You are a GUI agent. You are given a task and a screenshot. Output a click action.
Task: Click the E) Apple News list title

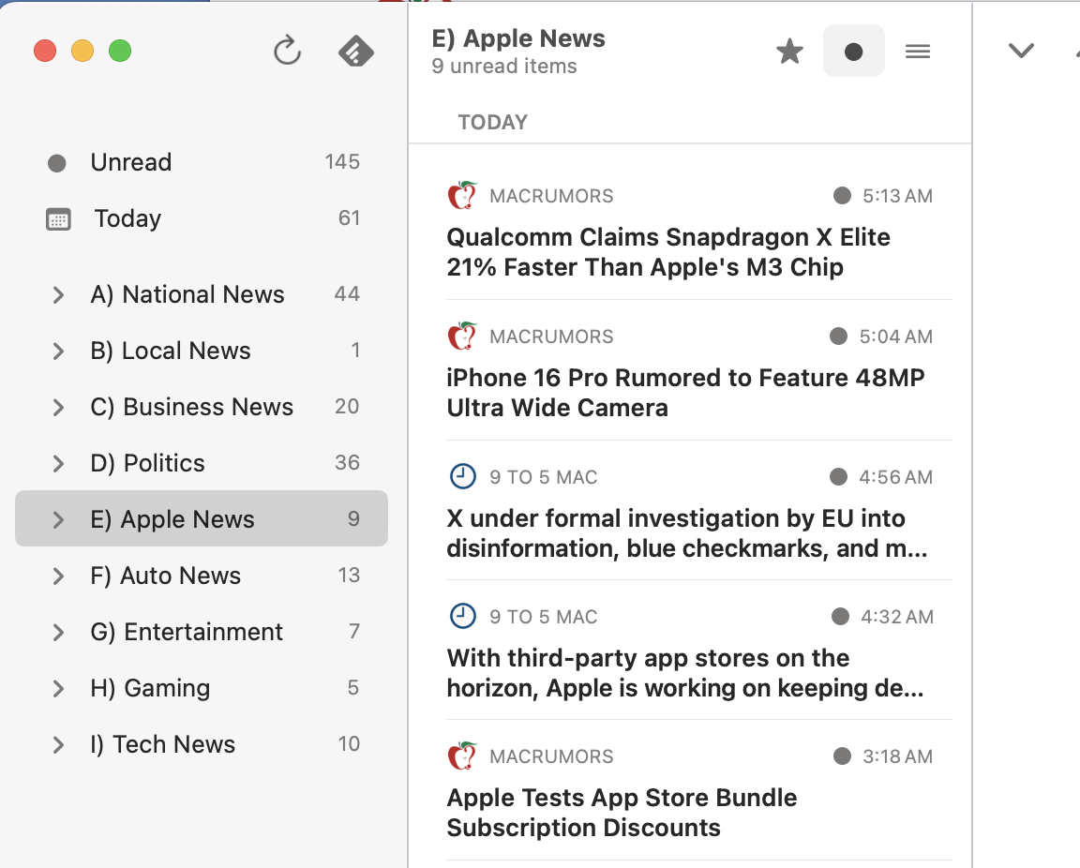(517, 38)
